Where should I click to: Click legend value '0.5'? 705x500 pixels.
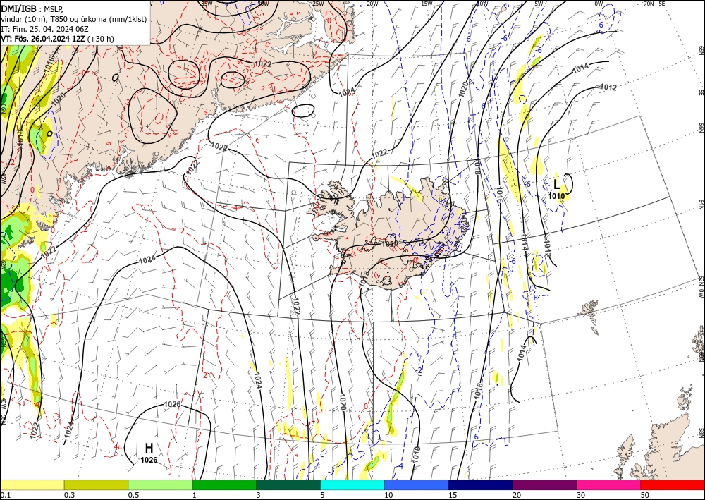pyautogui.click(x=133, y=495)
